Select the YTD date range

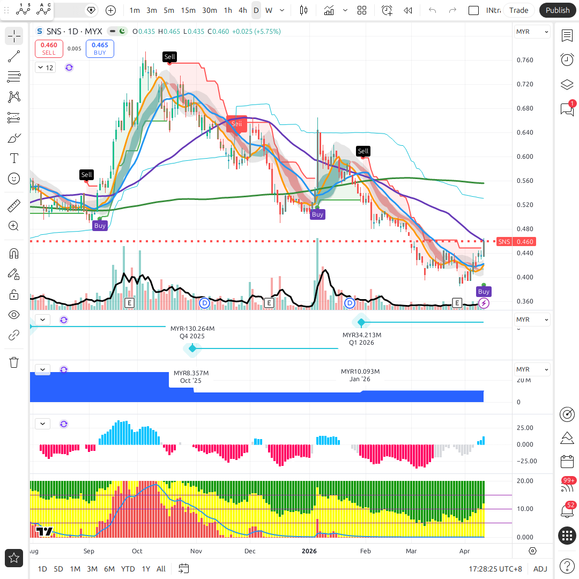click(128, 569)
